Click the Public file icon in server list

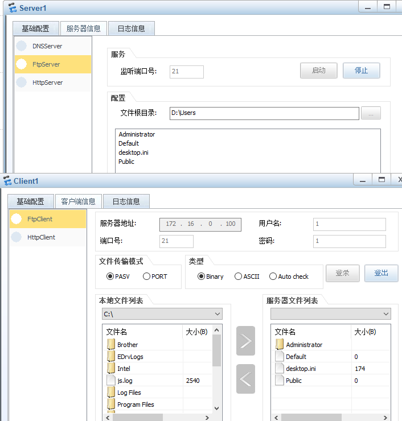280,381
